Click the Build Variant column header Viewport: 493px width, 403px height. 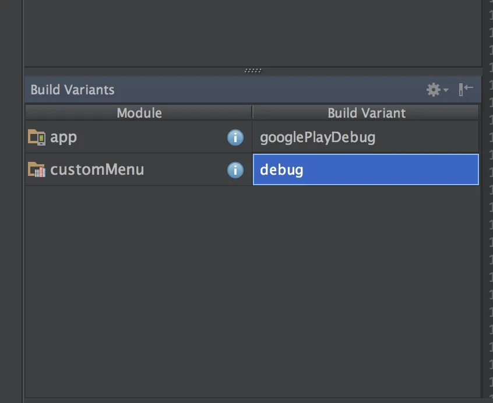[366, 113]
